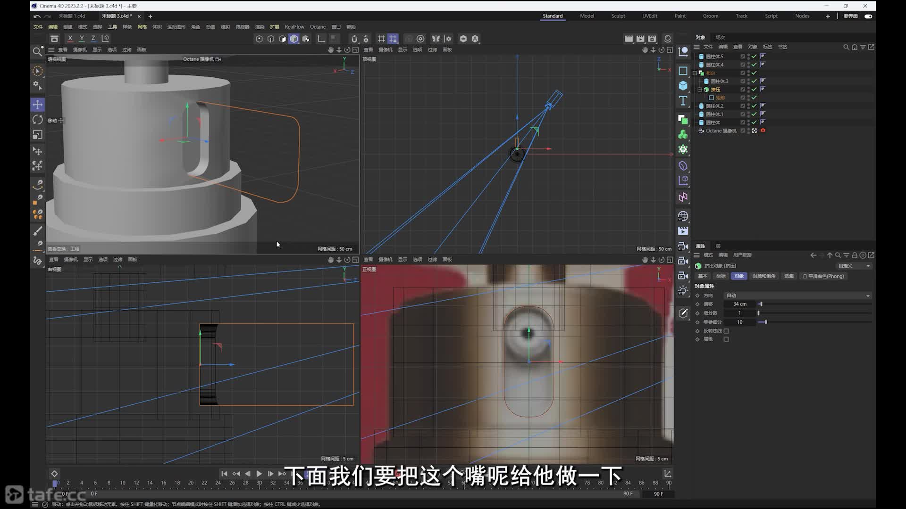The image size is (906, 509).
Task: Lock the Attributes panel with lock icon
Action: (855, 255)
